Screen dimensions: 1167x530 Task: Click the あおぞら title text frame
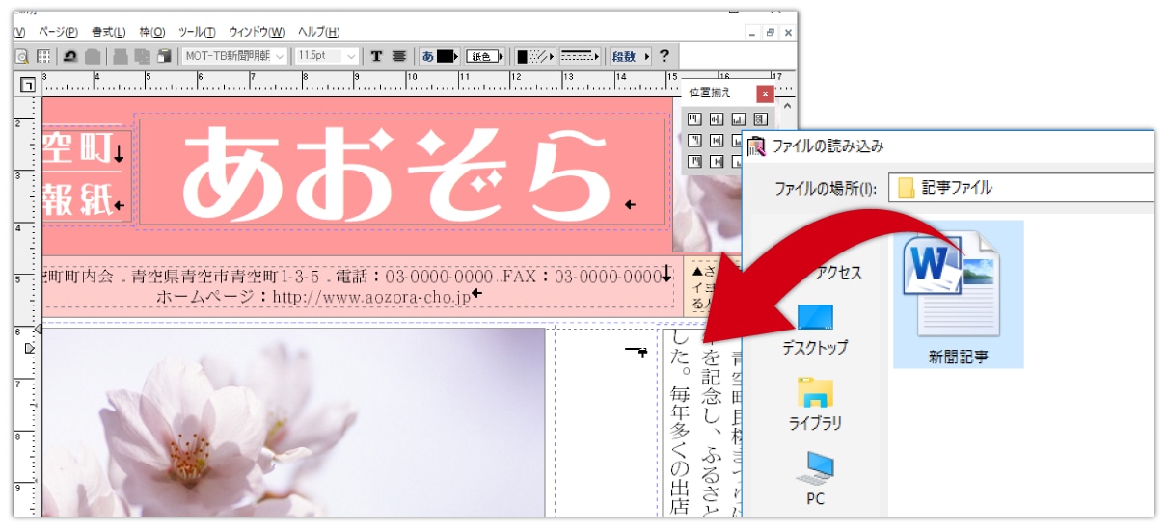tap(402, 172)
